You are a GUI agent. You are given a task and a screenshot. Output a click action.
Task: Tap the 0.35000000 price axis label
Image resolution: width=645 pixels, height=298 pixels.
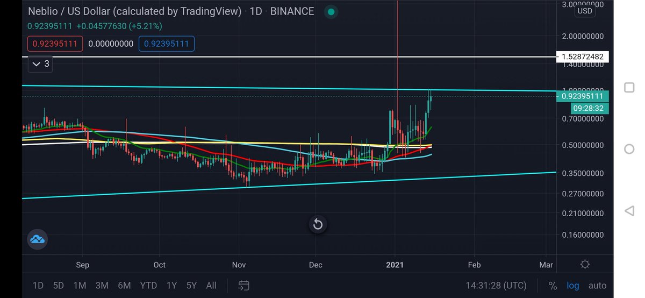coord(583,174)
